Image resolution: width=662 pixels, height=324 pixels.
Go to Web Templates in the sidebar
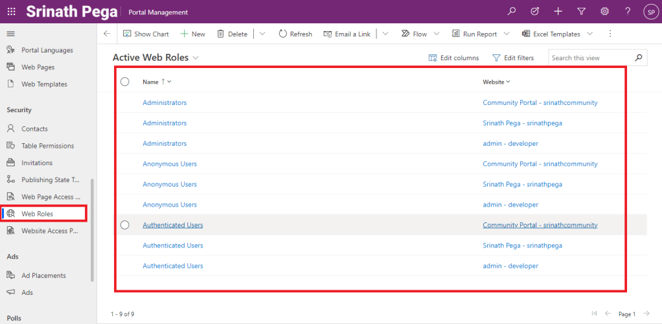(x=44, y=84)
